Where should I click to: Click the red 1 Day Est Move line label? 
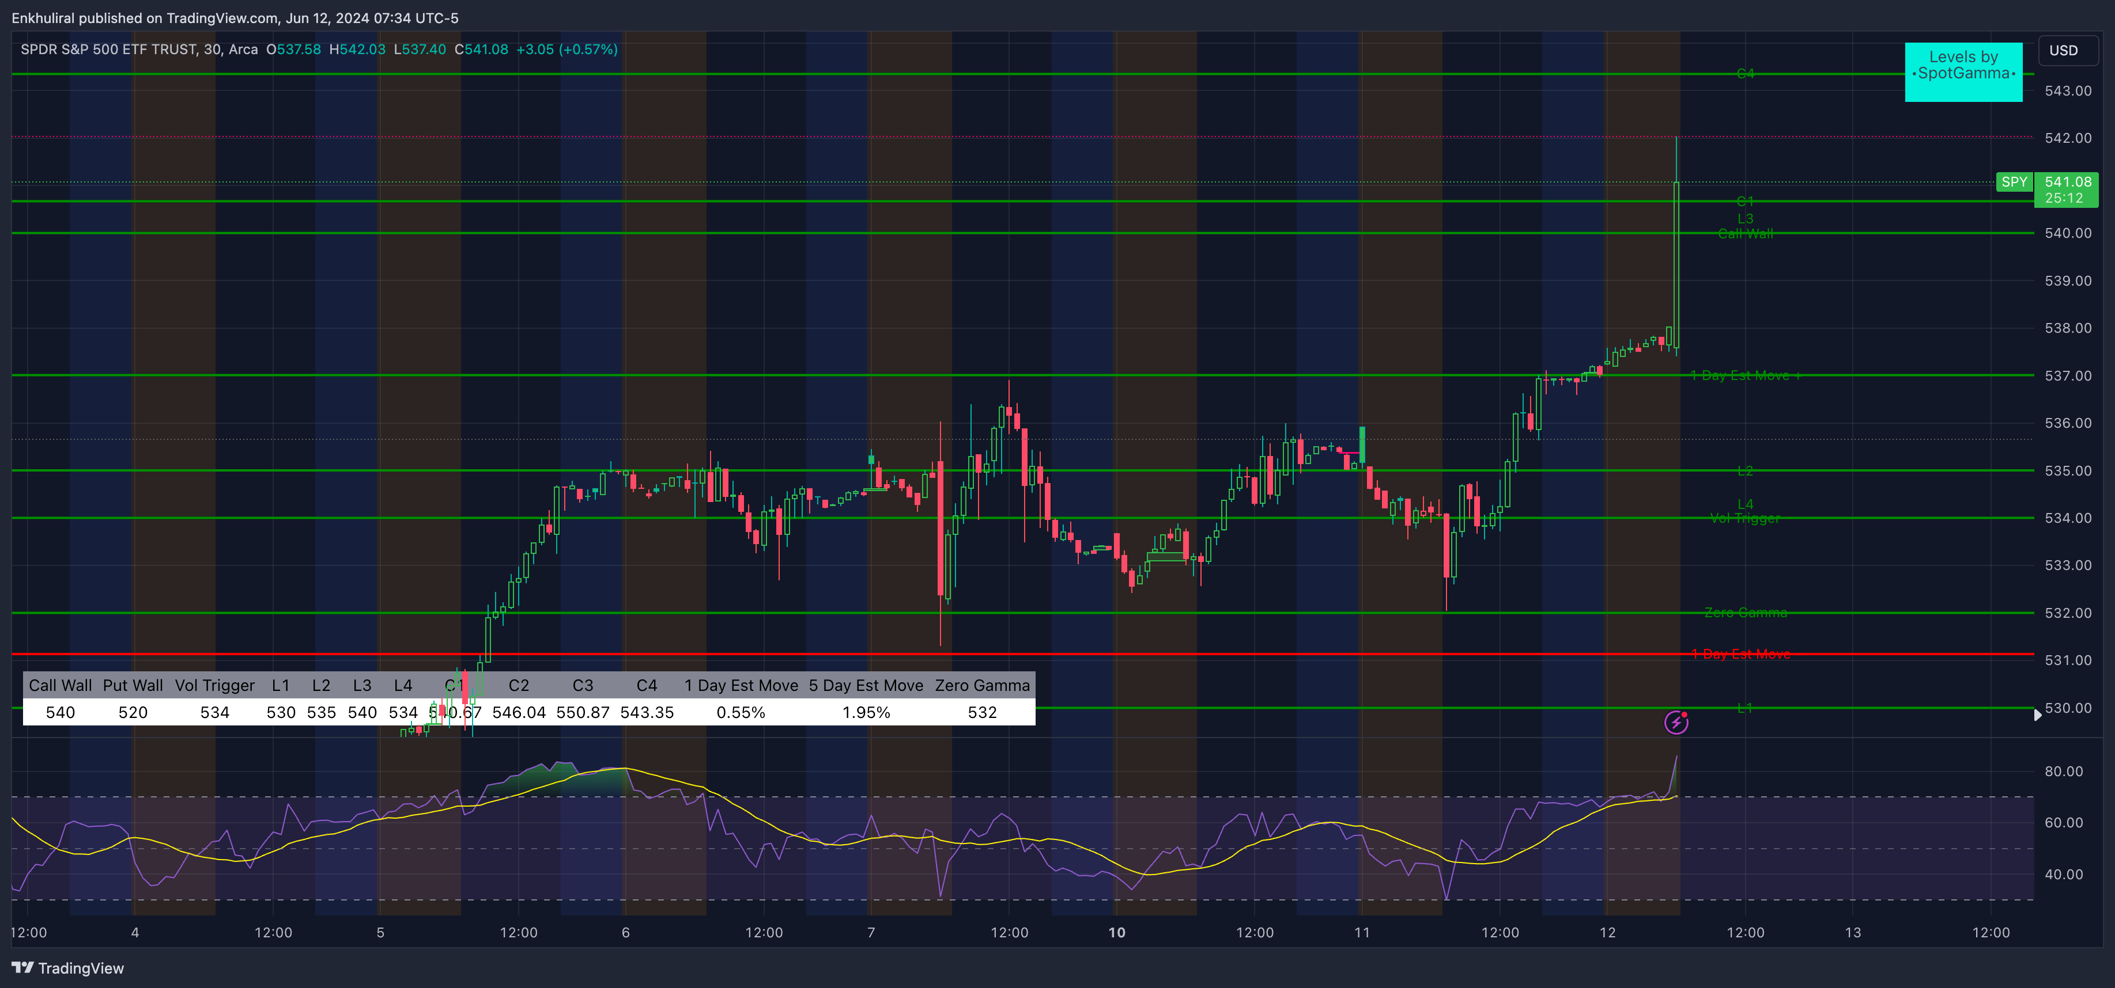[1740, 654]
